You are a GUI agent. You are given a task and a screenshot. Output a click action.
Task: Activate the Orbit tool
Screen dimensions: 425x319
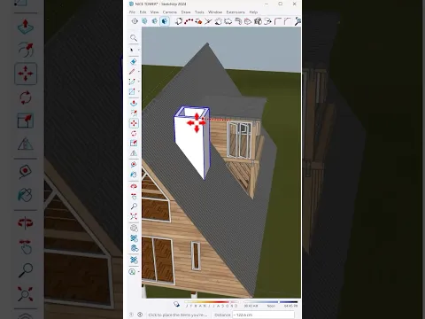[134, 186]
